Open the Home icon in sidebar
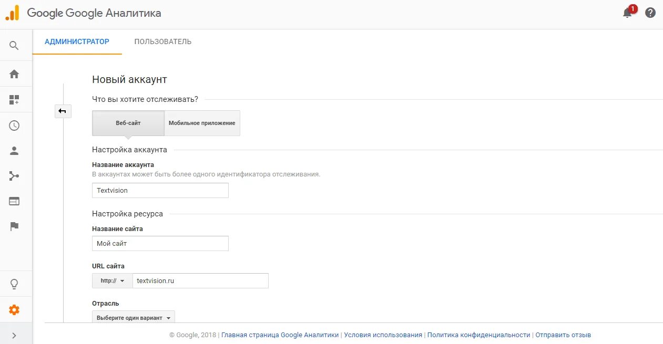663x344 pixels. tap(14, 74)
